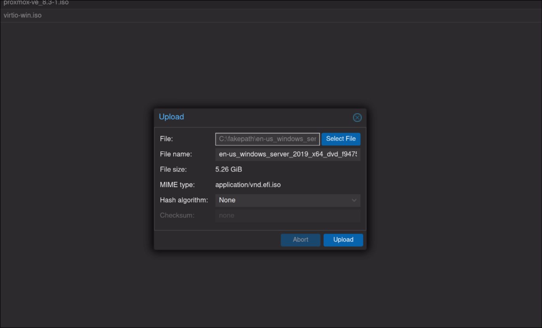Click the application/vnd.efi.iso MIME type value
The image size is (542, 328).
pyautogui.click(x=248, y=185)
